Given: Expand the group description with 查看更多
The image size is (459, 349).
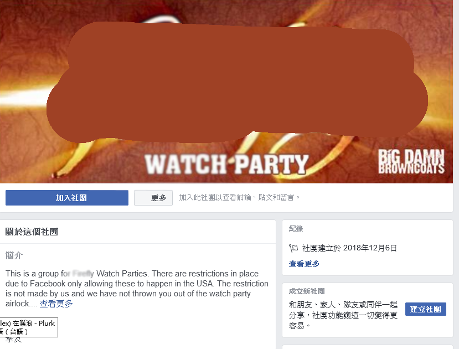Looking at the screenshot, I should coord(56,304).
